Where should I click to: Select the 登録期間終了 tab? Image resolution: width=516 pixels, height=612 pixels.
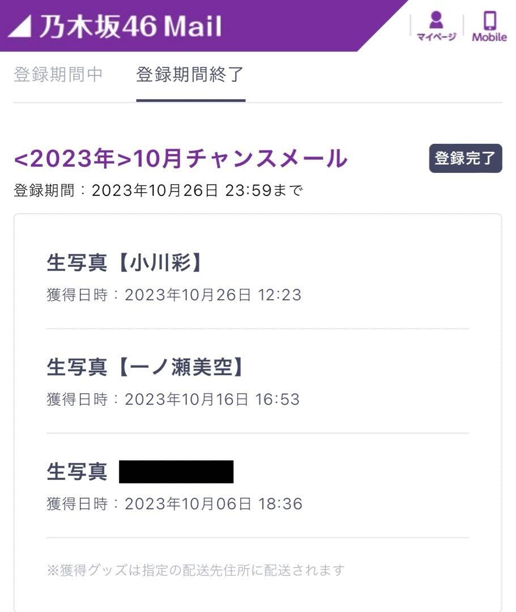[190, 75]
